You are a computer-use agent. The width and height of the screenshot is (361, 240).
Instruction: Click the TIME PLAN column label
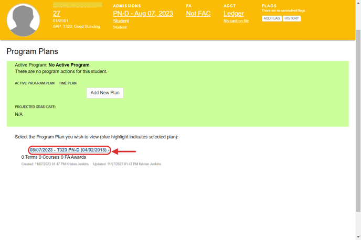tap(68, 83)
